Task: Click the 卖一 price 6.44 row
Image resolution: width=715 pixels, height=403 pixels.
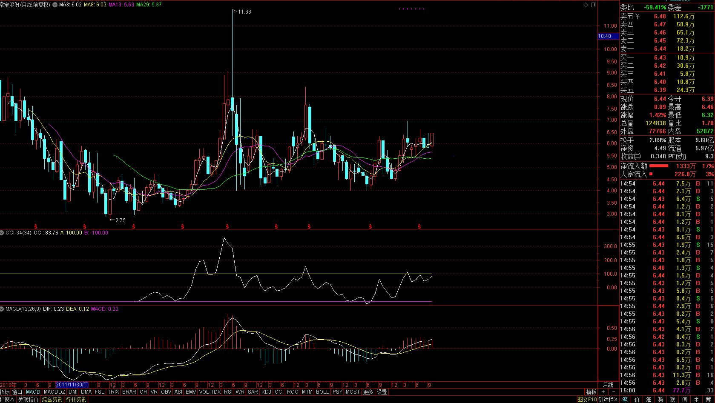Action: pyautogui.click(x=667, y=49)
